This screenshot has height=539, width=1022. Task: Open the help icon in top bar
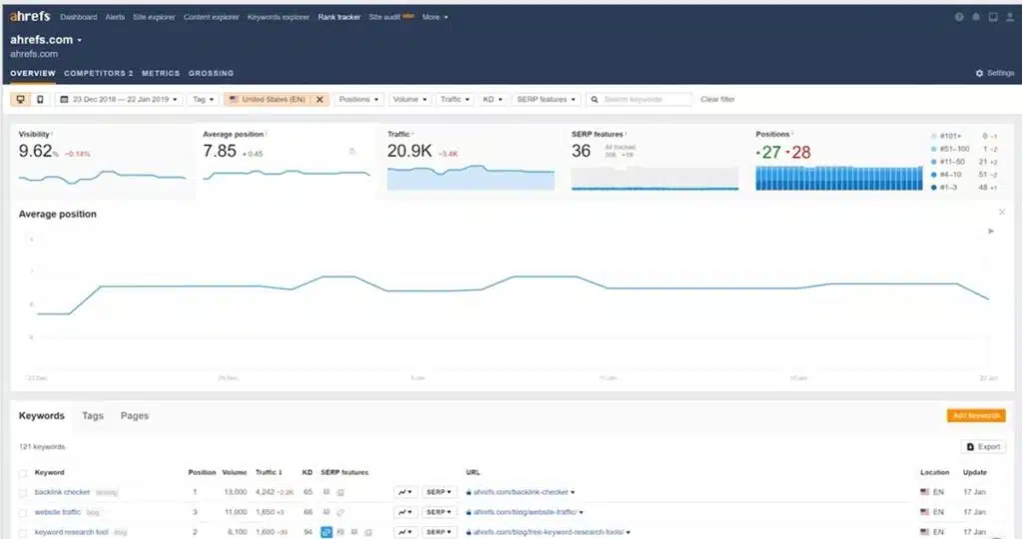pos(959,17)
